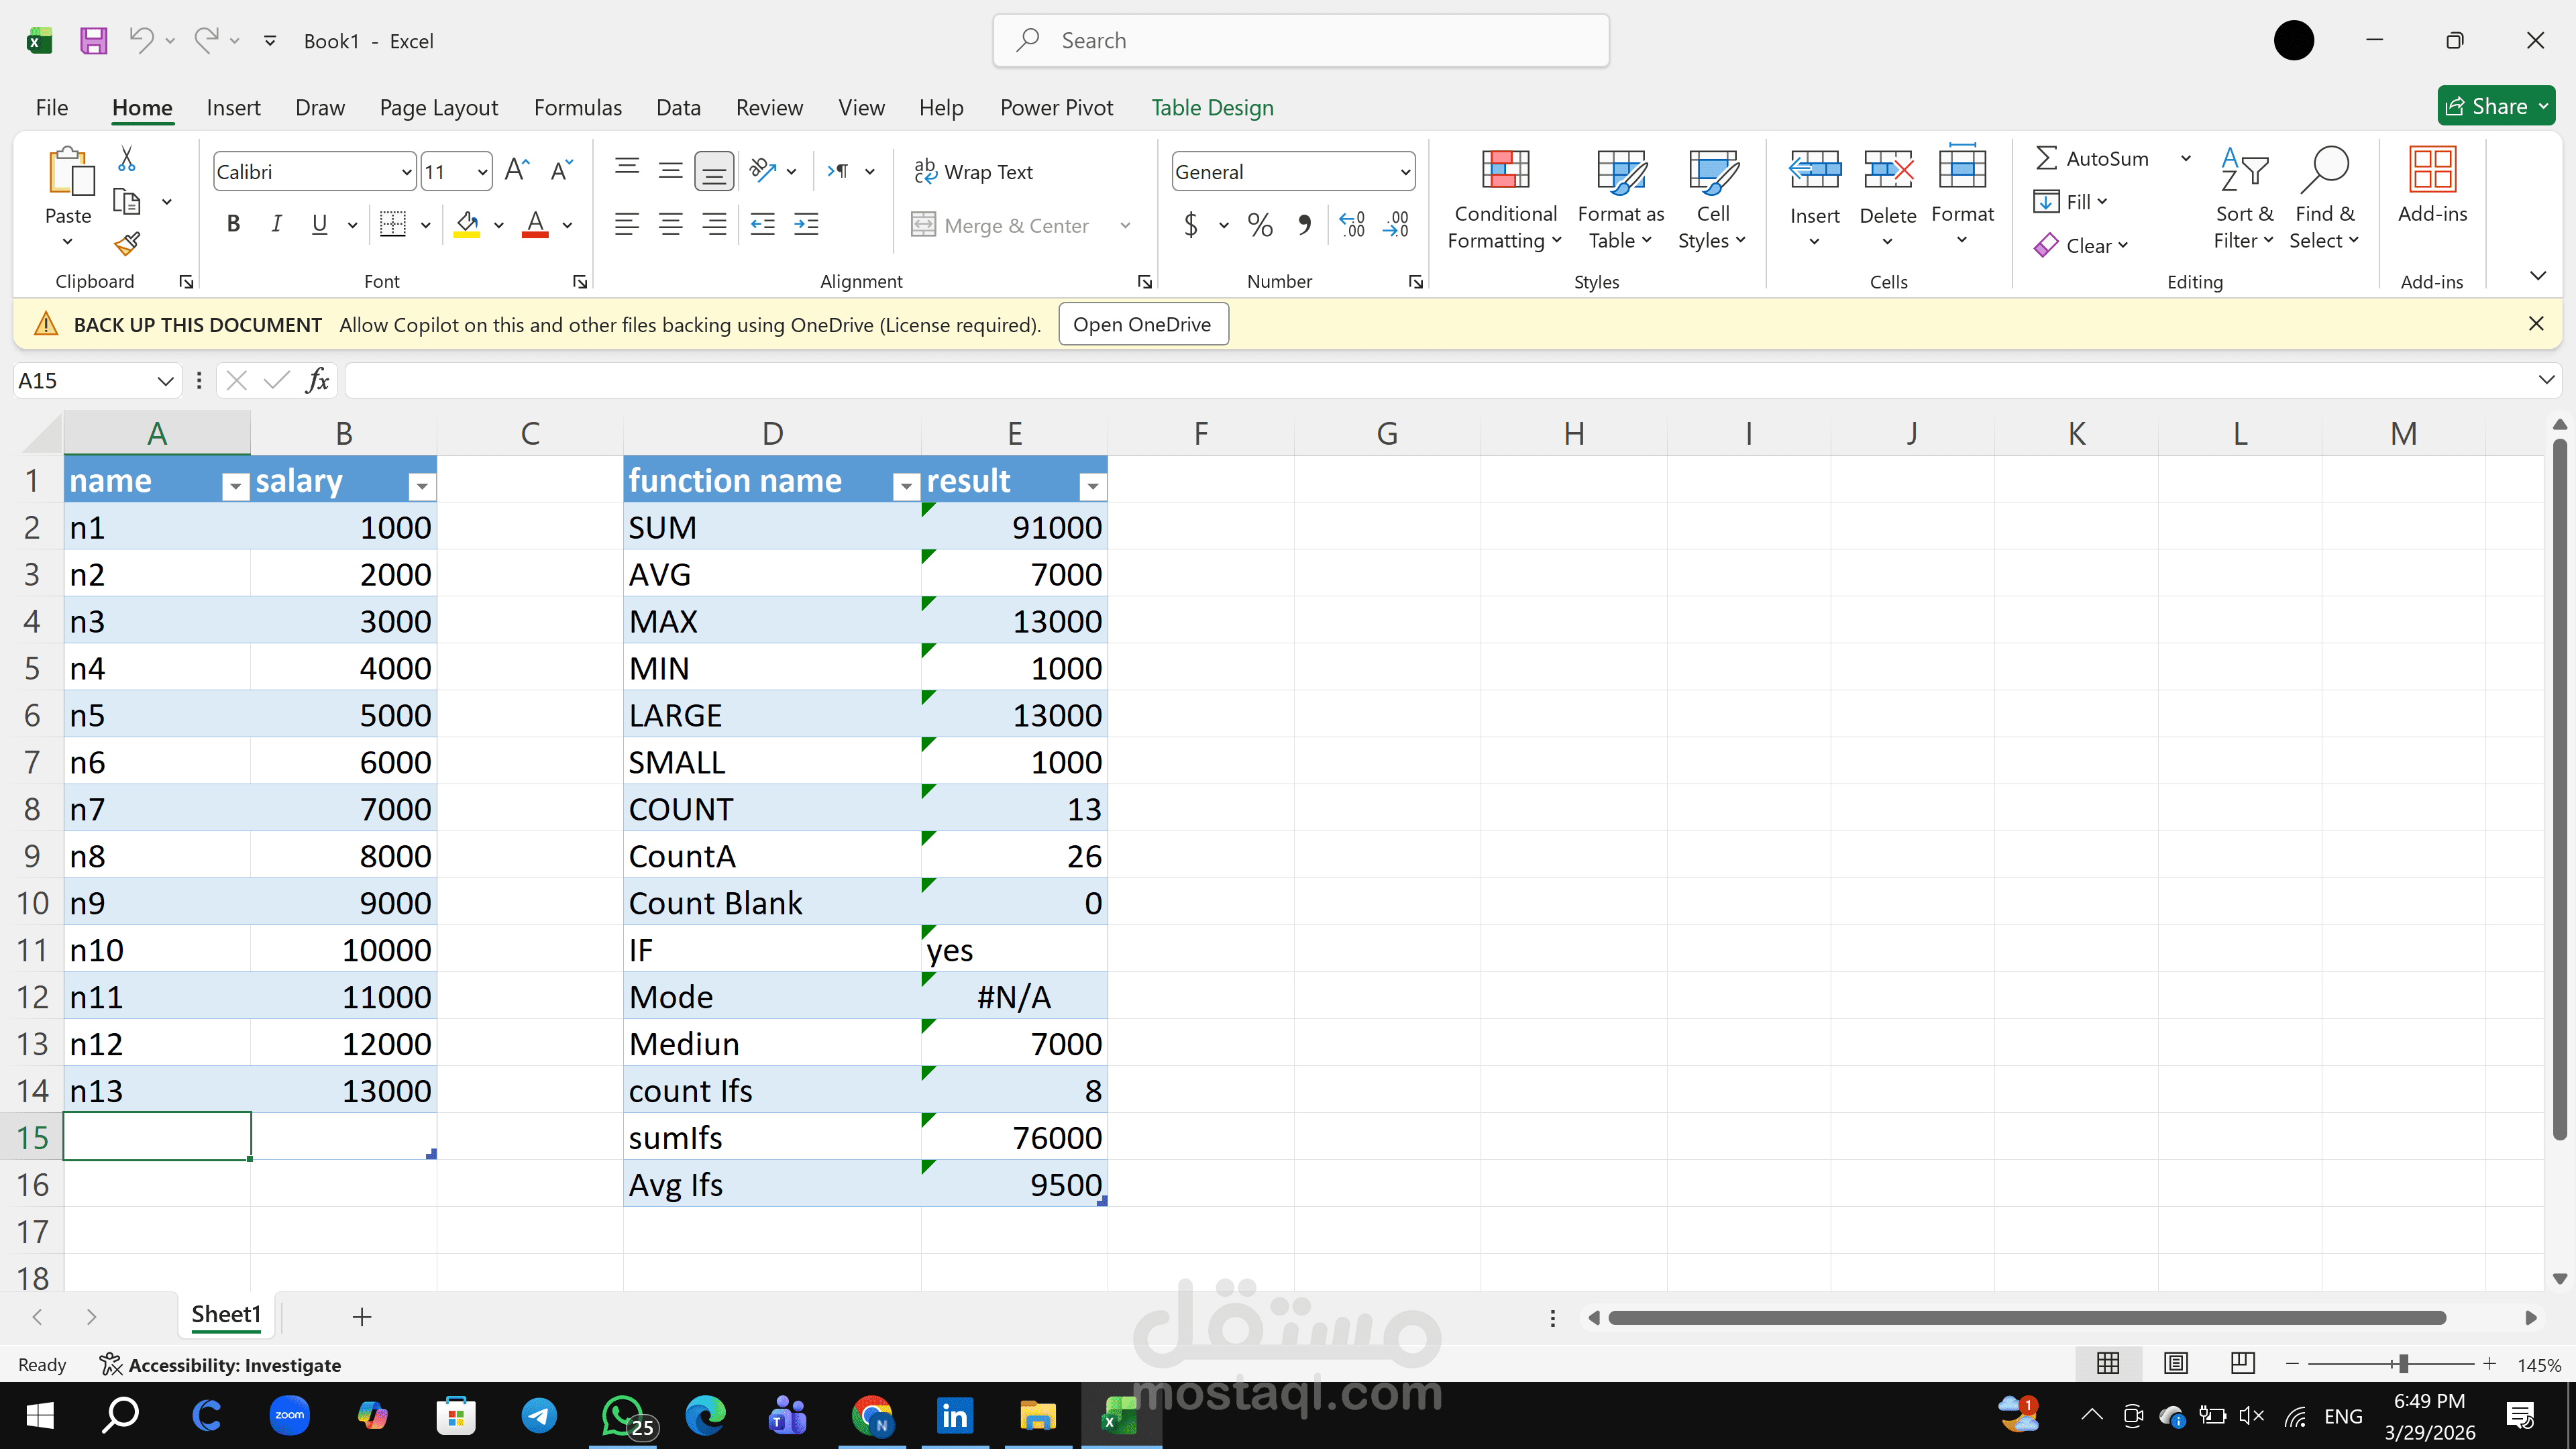This screenshot has height=1449, width=2576.
Task: Apply the yellow Fill Color swatch
Action: [467, 224]
